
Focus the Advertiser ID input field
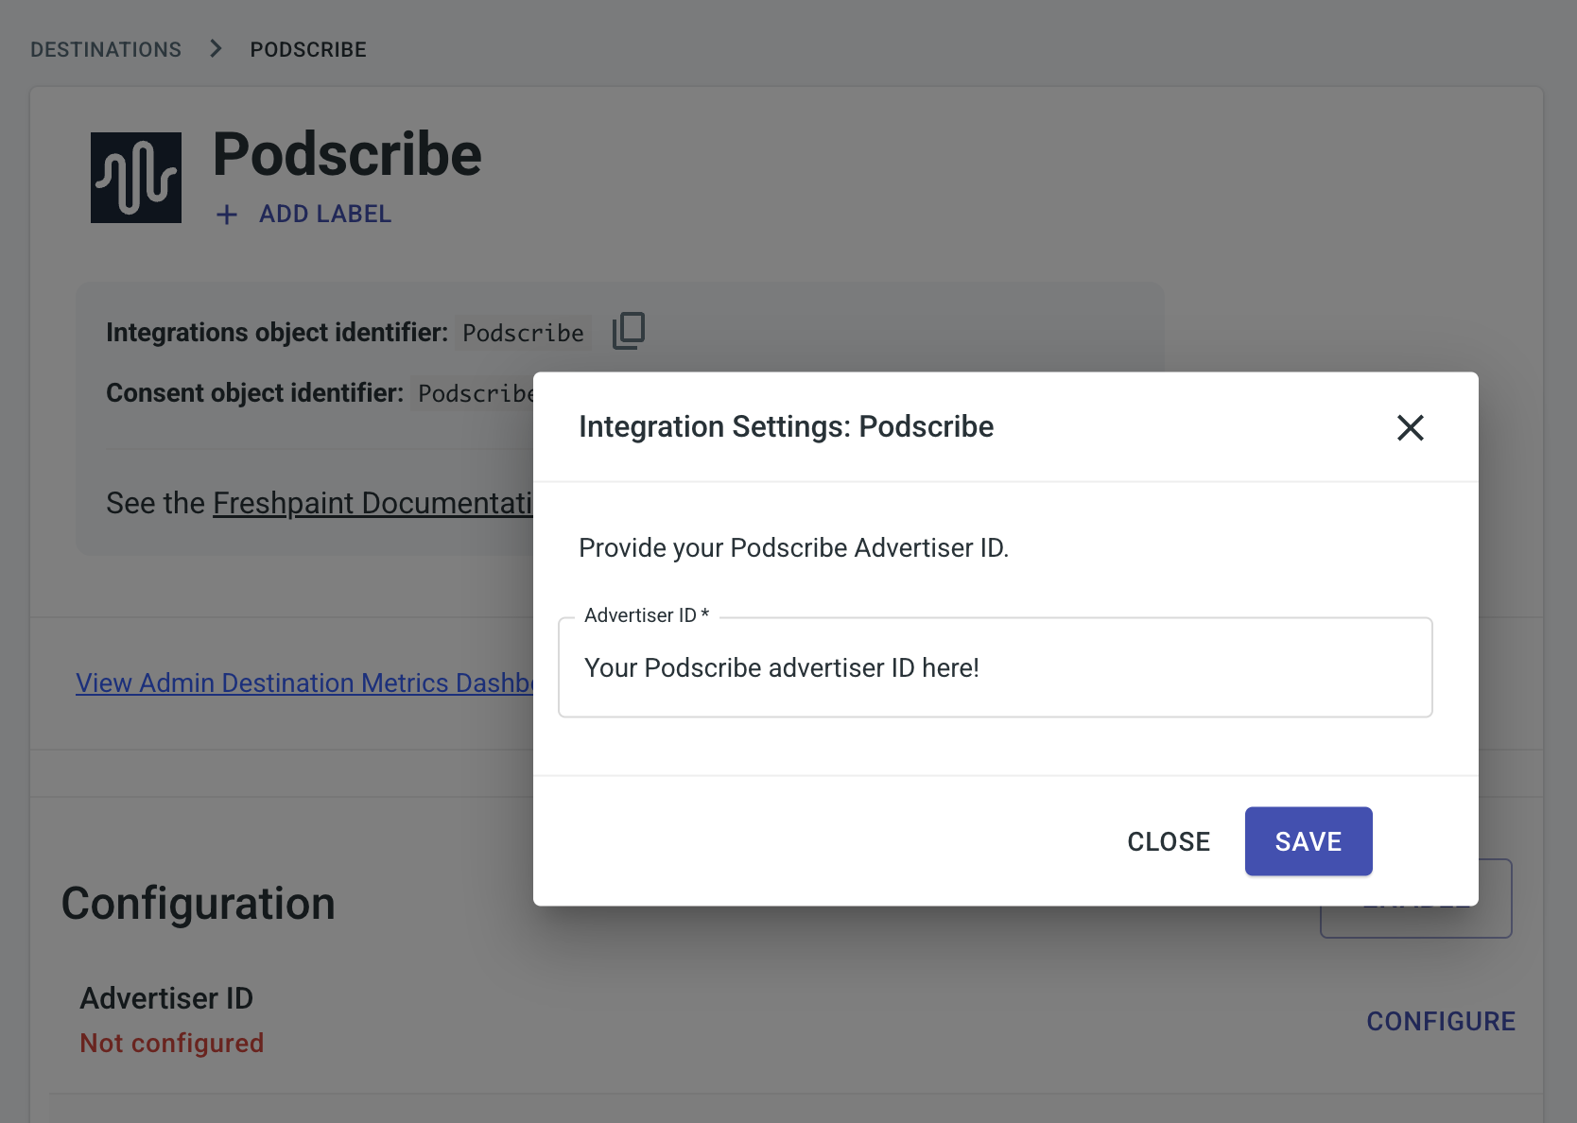click(995, 667)
